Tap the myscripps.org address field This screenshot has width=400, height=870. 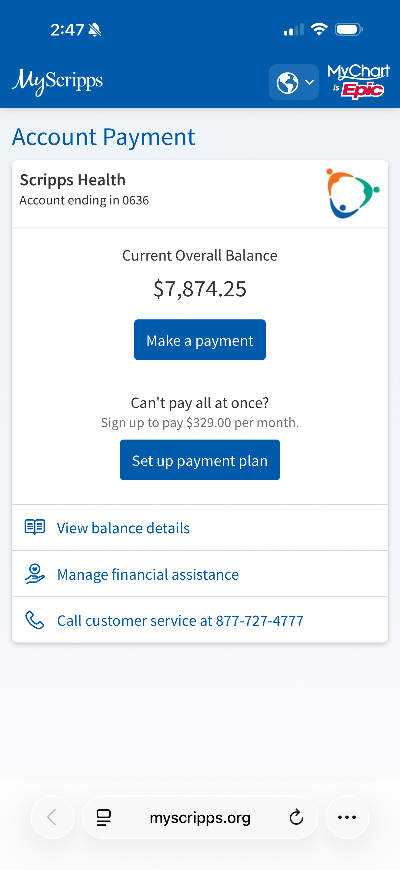[x=200, y=817]
